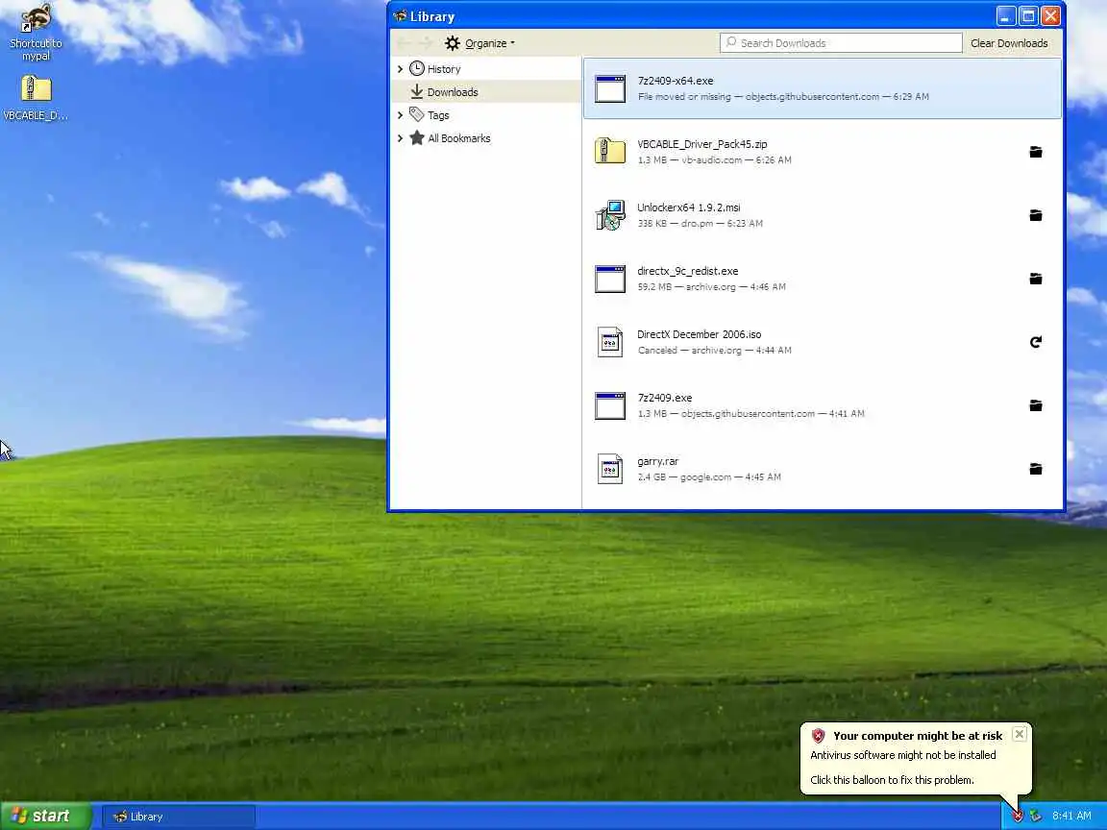Click the Forward arrow in Library toolbar
Viewport: 1107px width, 830px height.
click(425, 43)
